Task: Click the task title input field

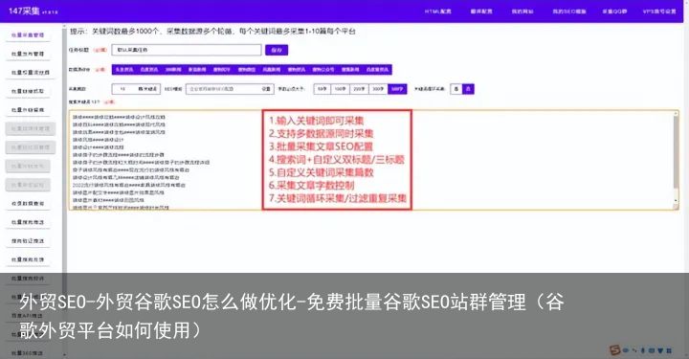Action: (187, 50)
